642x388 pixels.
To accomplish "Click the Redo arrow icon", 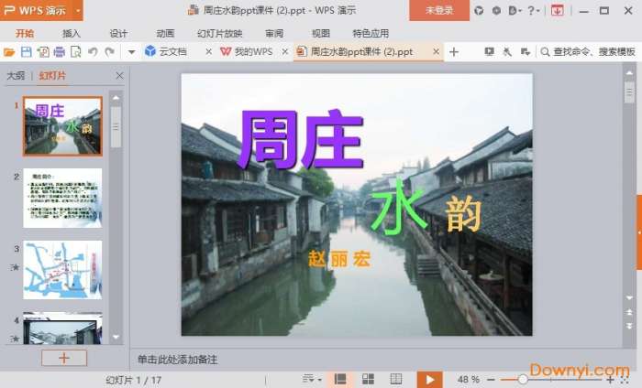I will (109, 51).
